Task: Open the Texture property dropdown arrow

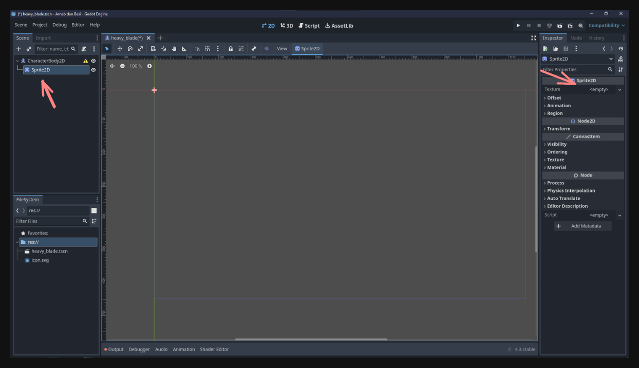Action: pyautogui.click(x=619, y=90)
